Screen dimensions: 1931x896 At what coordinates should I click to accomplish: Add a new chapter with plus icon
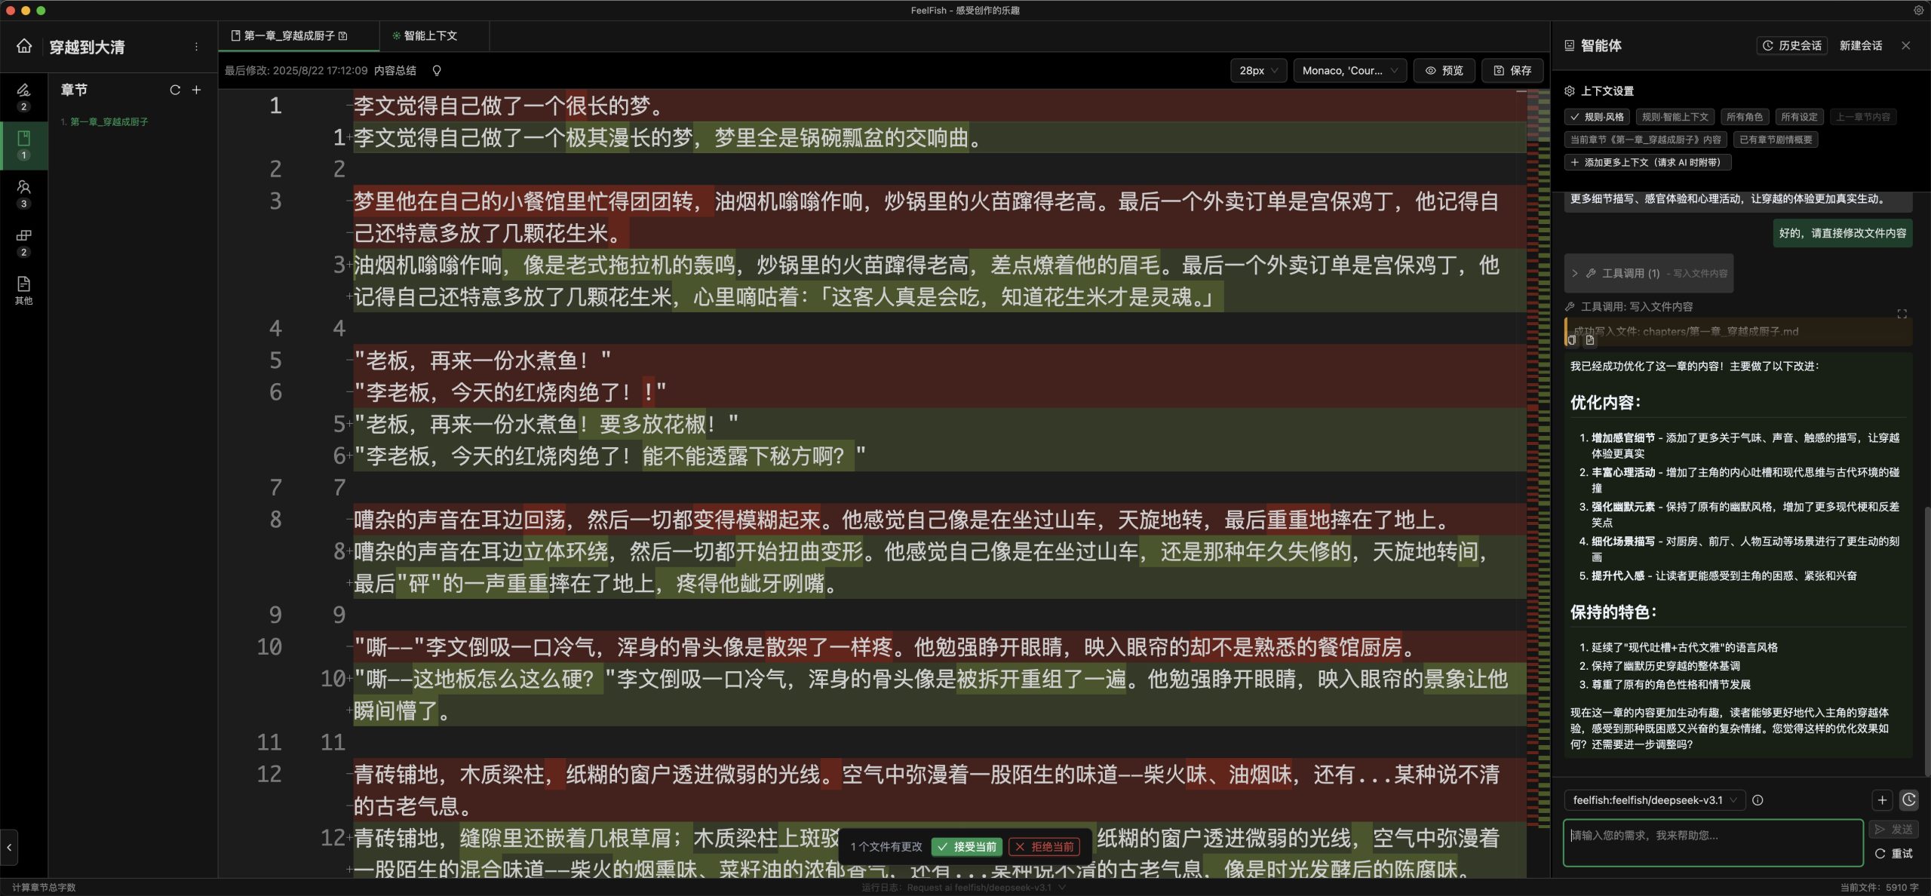tap(197, 90)
